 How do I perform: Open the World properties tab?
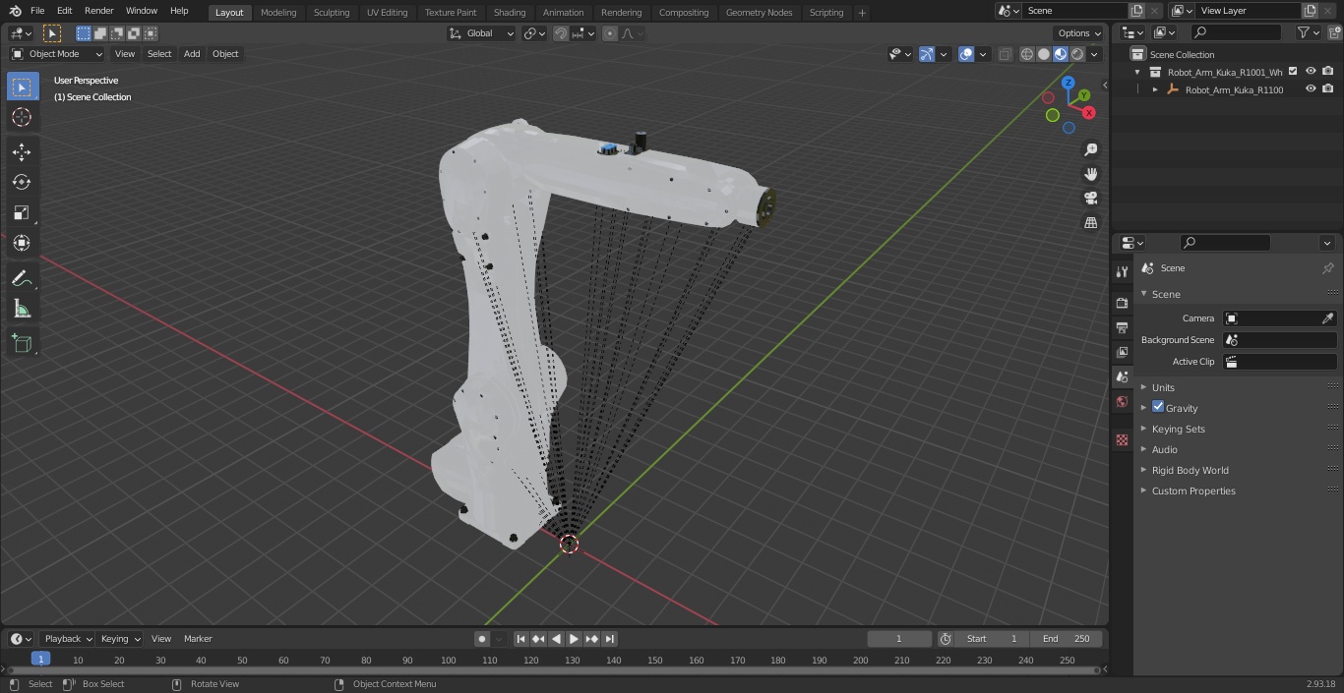1122,401
